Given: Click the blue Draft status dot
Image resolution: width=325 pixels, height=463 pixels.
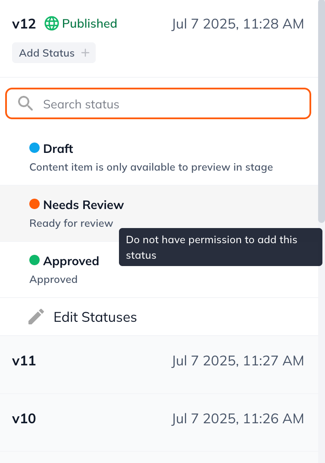Looking at the screenshot, I should pyautogui.click(x=34, y=148).
